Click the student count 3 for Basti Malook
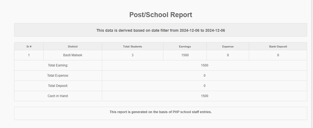The width and height of the screenshot is (313, 128). tap(132, 55)
